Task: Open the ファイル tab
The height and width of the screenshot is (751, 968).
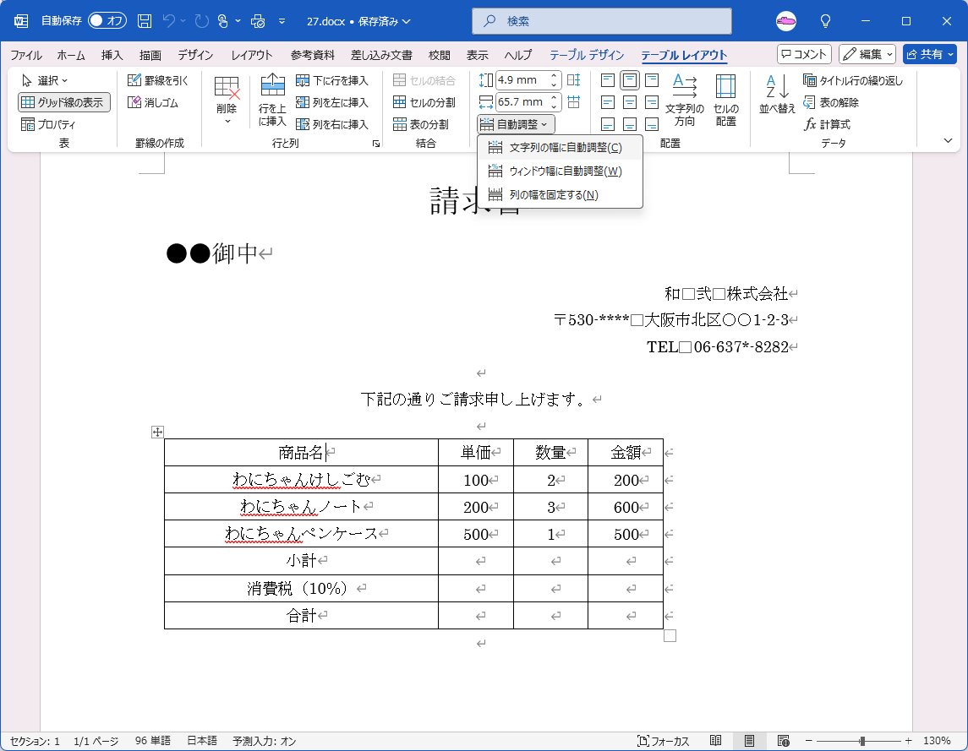Action: pyautogui.click(x=26, y=55)
